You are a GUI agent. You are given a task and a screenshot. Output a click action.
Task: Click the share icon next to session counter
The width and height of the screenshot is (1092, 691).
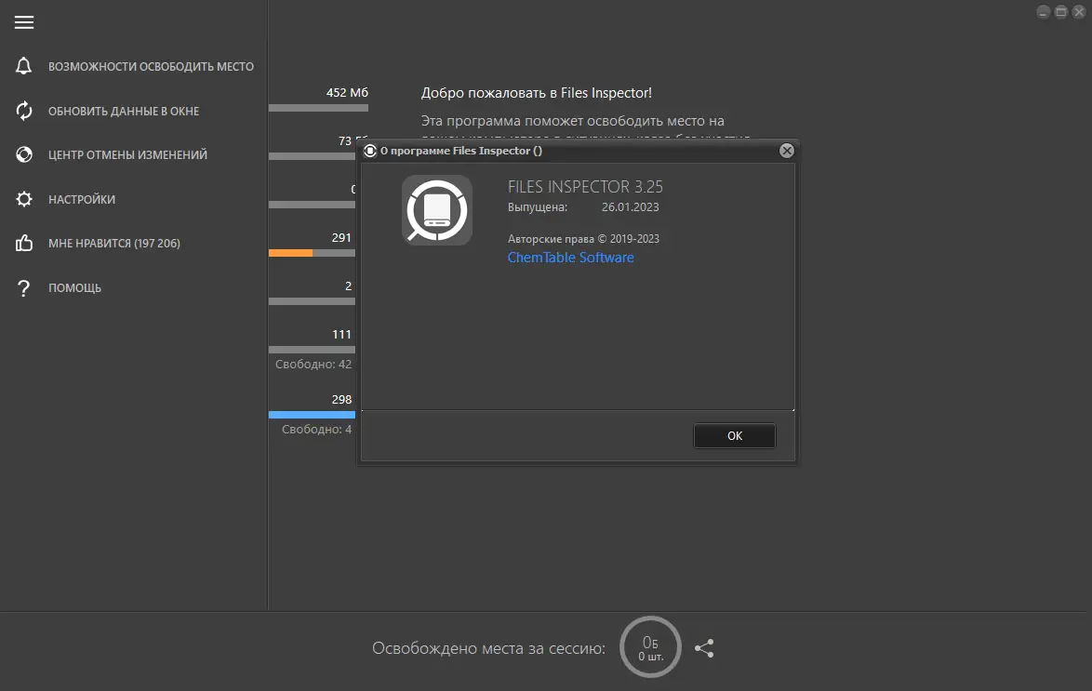tap(704, 648)
